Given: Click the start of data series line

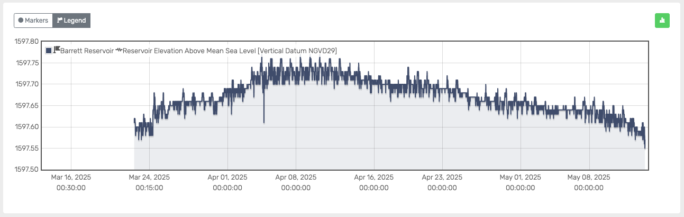Looking at the screenshot, I should pos(134,121).
